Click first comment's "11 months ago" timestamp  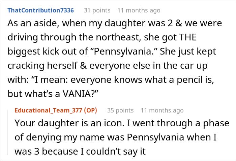click(x=139, y=10)
